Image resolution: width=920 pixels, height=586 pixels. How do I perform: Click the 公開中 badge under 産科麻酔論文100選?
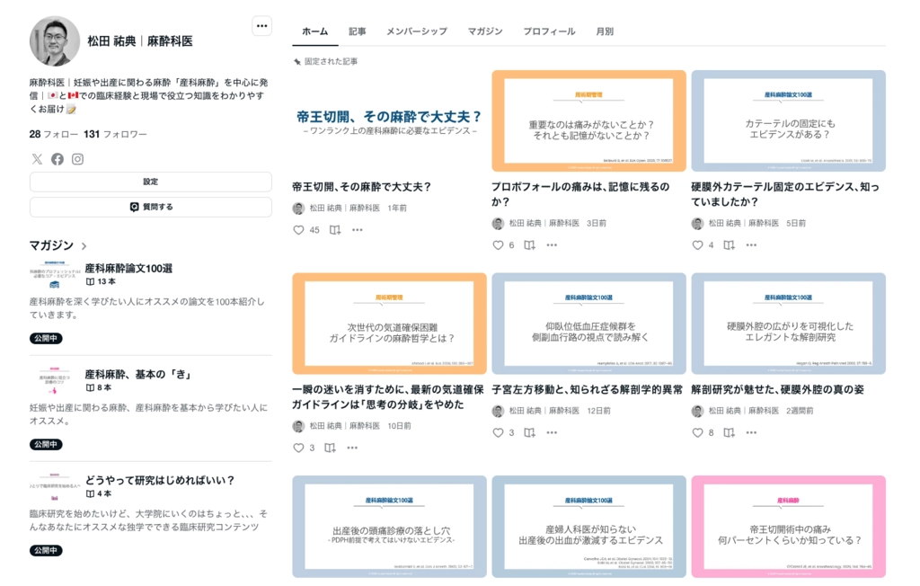pyautogui.click(x=46, y=338)
